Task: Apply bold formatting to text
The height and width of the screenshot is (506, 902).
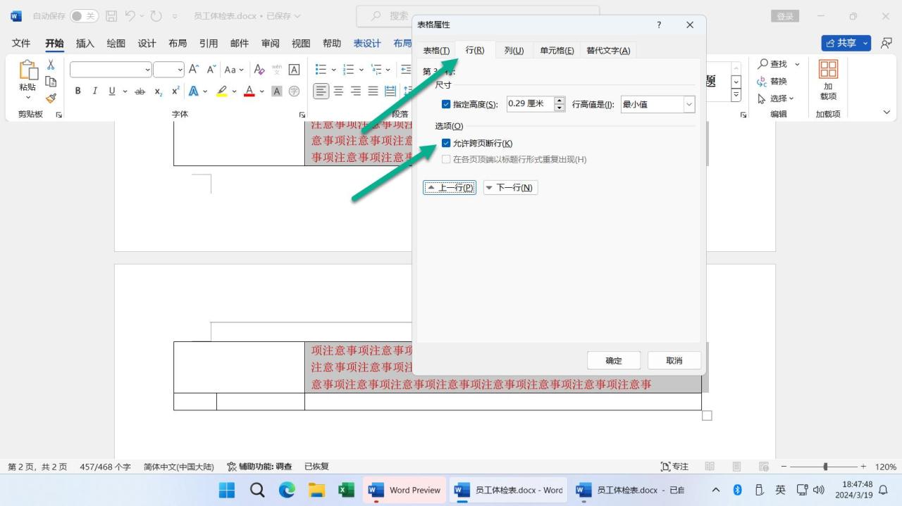Action: tap(78, 91)
